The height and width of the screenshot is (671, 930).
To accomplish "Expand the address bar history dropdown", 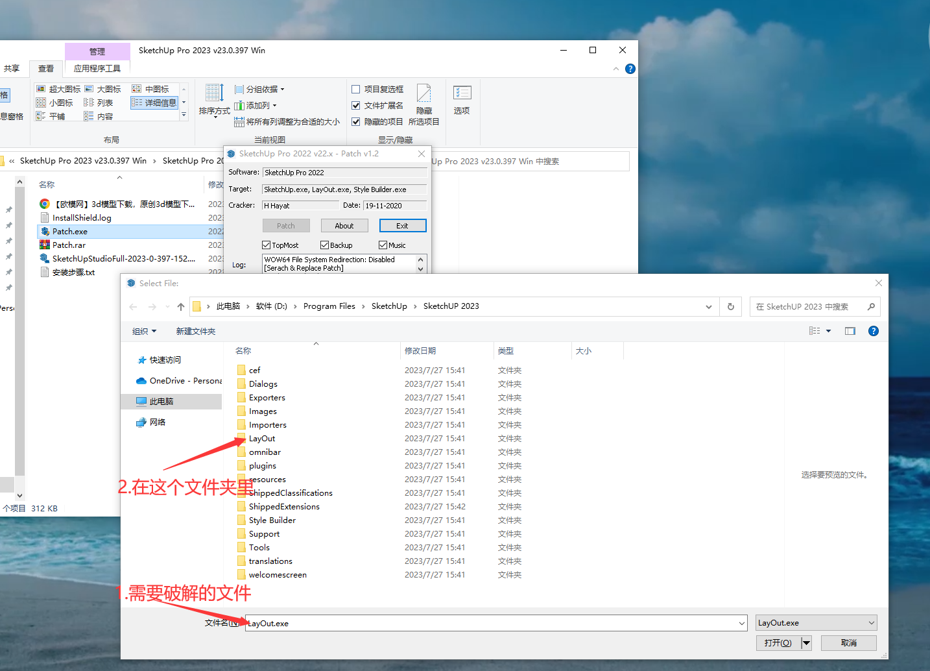I will click(x=709, y=307).
